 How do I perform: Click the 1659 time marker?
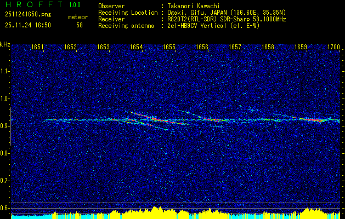click(x=301, y=47)
